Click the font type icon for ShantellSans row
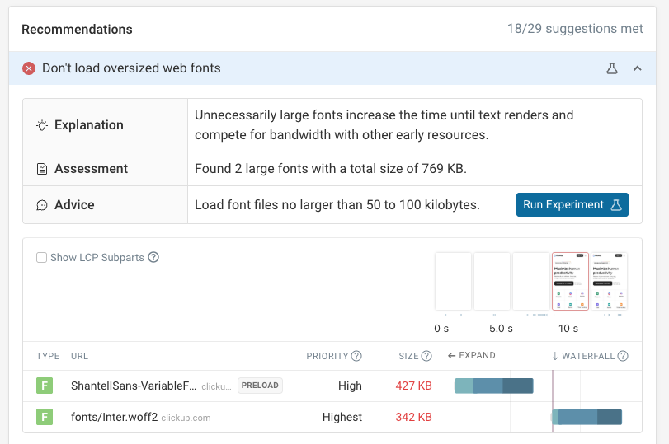This screenshot has height=444, width=669. click(44, 386)
